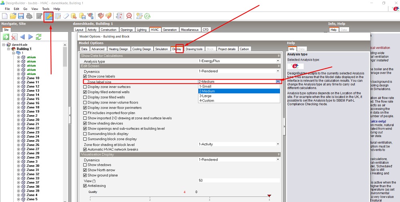Toggle Show North arrow checkbox
The height and width of the screenshot is (202, 400).
click(x=85, y=170)
